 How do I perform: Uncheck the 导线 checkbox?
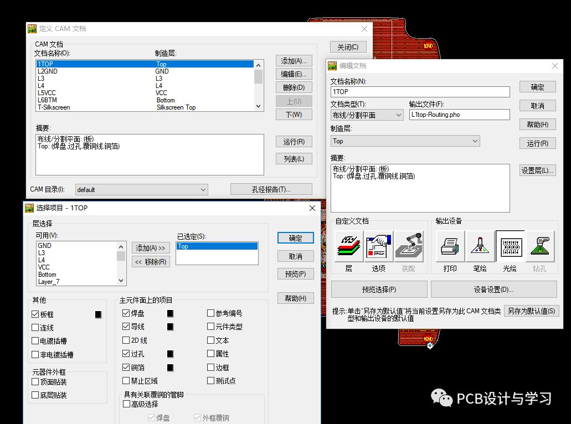[126, 327]
